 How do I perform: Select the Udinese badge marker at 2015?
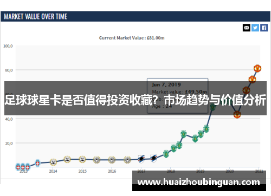82,159
